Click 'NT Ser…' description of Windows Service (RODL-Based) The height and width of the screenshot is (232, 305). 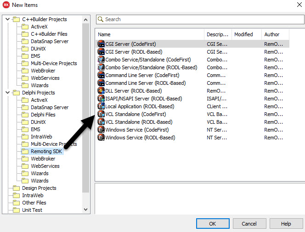[217, 138]
